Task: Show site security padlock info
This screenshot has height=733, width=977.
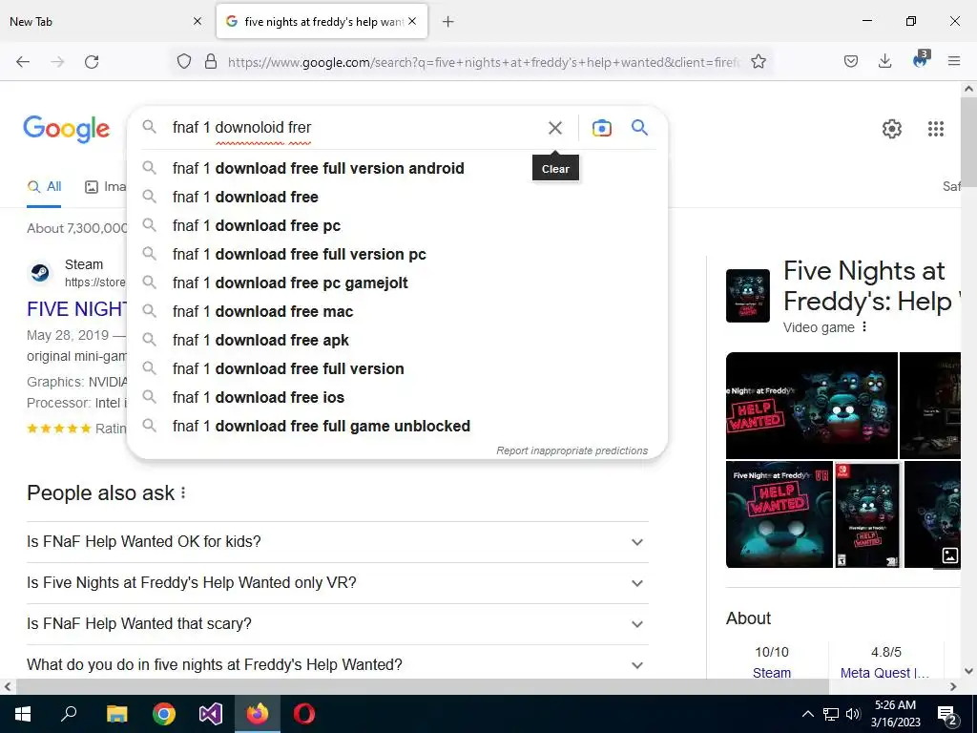Action: point(211,61)
